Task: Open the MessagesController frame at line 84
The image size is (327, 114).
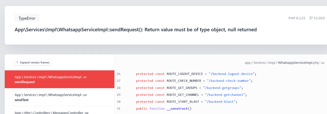Action: tap(59, 110)
